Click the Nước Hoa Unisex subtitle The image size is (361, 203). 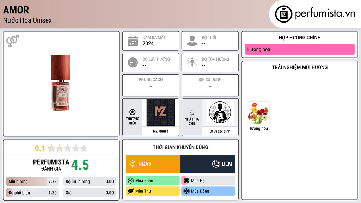pyautogui.click(x=27, y=20)
